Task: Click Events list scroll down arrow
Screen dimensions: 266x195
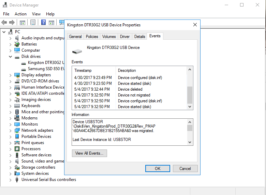Action: [x=190, y=107]
